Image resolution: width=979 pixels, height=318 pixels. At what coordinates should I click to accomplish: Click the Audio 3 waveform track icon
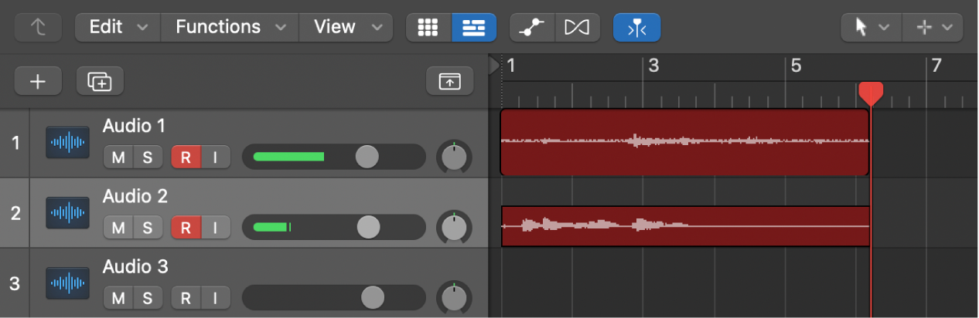pos(67,282)
